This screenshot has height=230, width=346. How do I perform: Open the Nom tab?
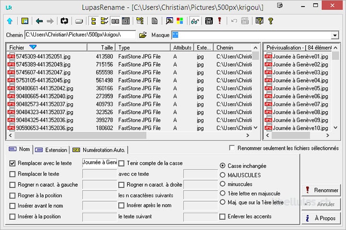point(19,149)
